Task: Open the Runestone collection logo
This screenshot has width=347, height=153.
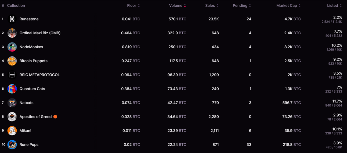Action: pos(12,19)
